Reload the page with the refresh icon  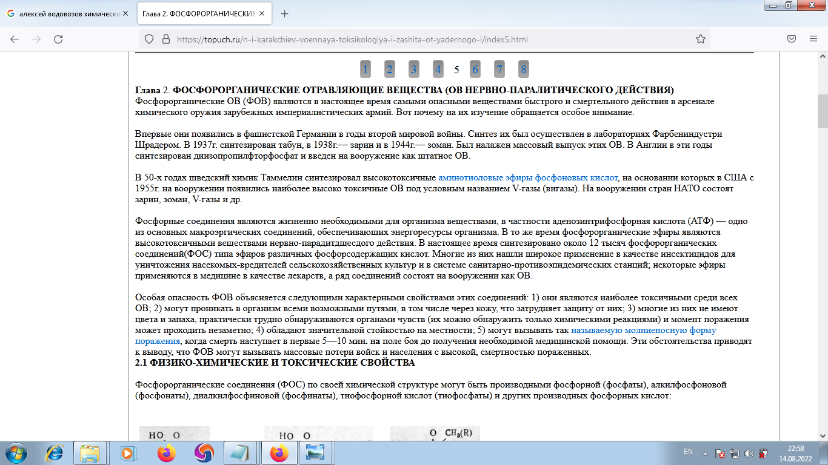pyautogui.click(x=58, y=39)
